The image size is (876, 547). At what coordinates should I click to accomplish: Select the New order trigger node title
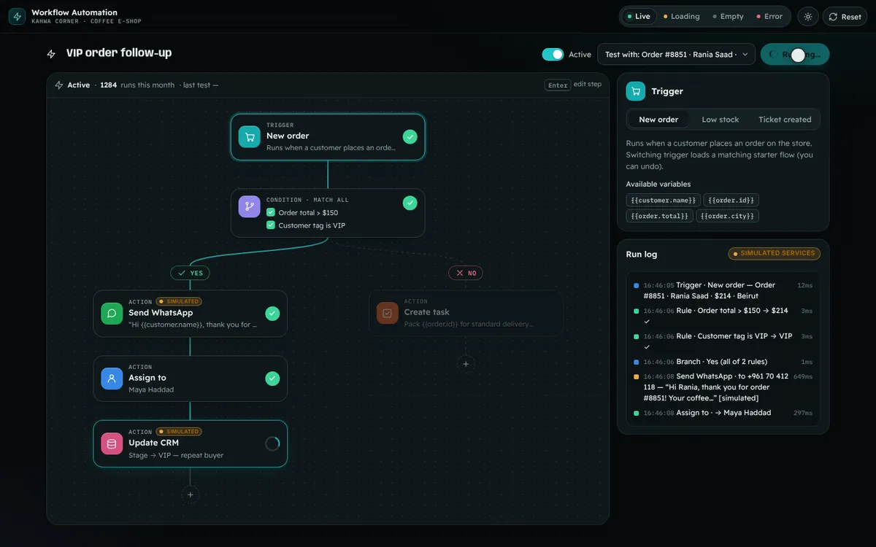point(288,136)
